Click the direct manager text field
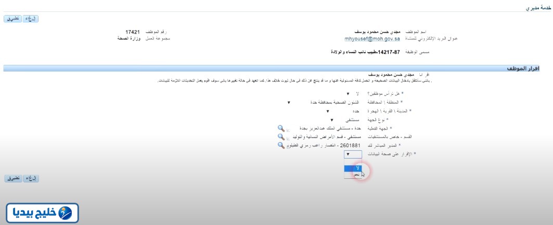 pos(325,145)
